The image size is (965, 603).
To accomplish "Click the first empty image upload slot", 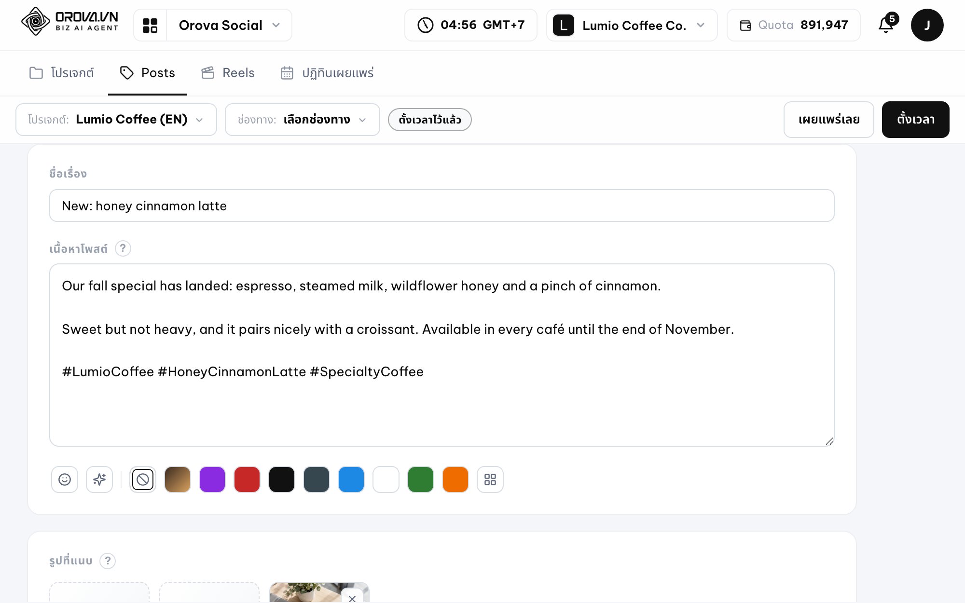I will [99, 592].
